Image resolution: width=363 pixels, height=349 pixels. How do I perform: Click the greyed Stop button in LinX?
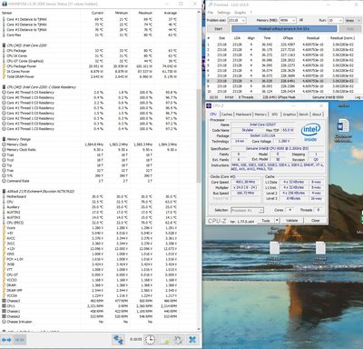coord(350,29)
